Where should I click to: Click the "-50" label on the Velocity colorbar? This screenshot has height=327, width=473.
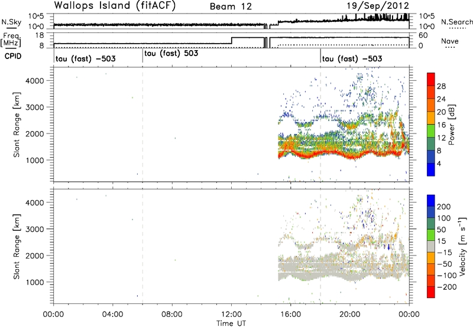[445, 264]
